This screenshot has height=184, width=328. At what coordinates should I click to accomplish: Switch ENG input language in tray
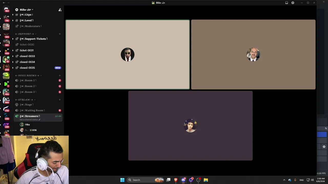(x=302, y=180)
